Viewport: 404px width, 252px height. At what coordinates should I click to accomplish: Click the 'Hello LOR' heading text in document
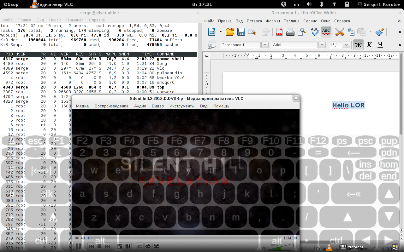click(348, 105)
